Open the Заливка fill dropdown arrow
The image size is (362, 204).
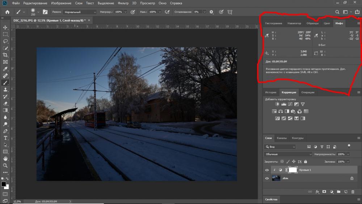pyautogui.click(x=348, y=162)
